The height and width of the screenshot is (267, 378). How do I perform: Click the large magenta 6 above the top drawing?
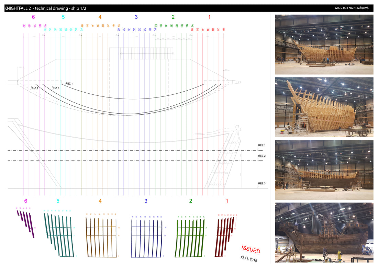[33, 17]
